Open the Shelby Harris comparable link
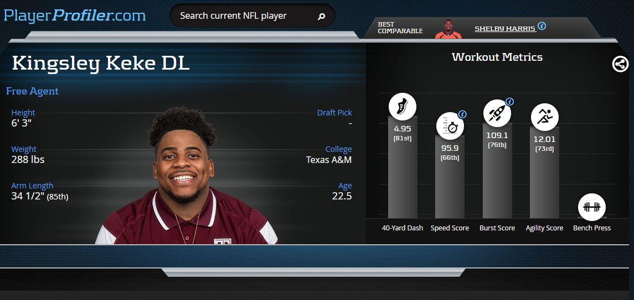Screen dimensions: 634x300 point(505,29)
